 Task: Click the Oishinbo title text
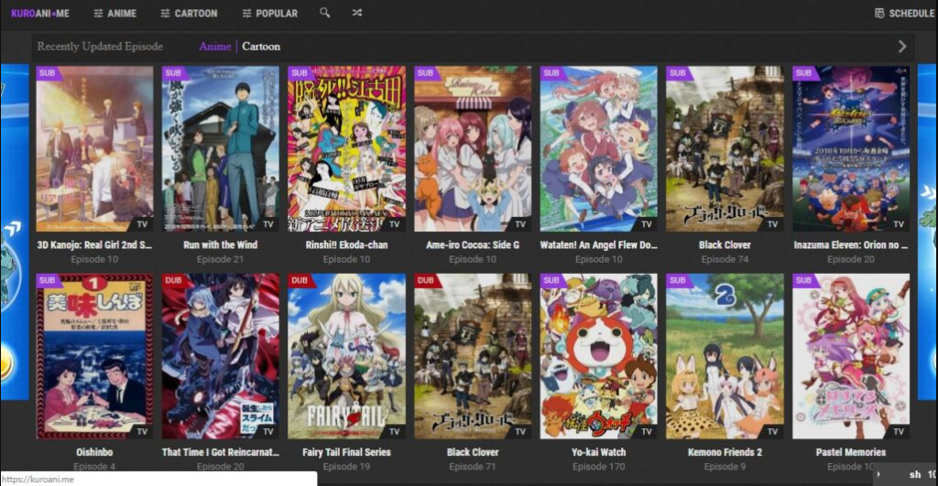94,452
